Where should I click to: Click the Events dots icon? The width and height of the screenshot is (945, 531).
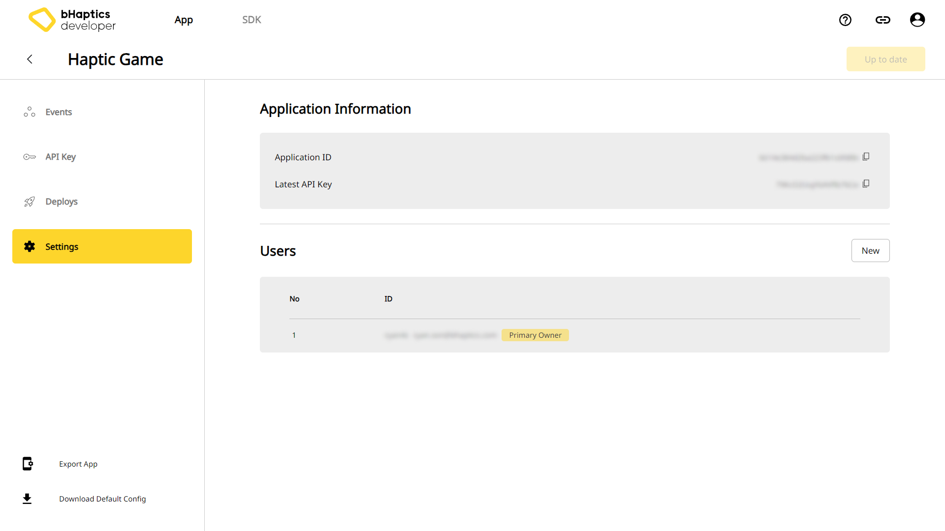[x=30, y=112]
